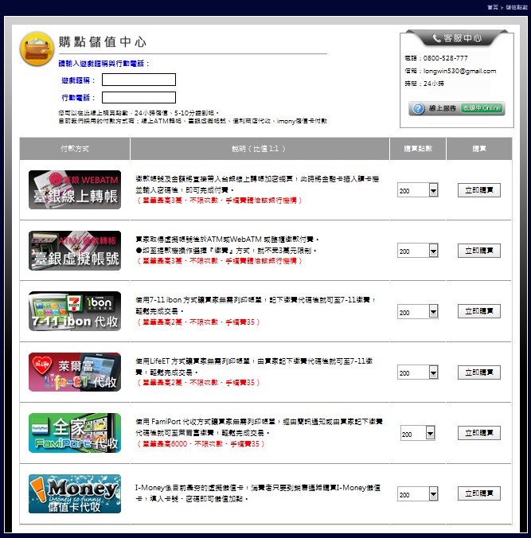Select the 萊爾富 Life-ET 代收 logo
Screen dimensions: 531x538
point(75,372)
